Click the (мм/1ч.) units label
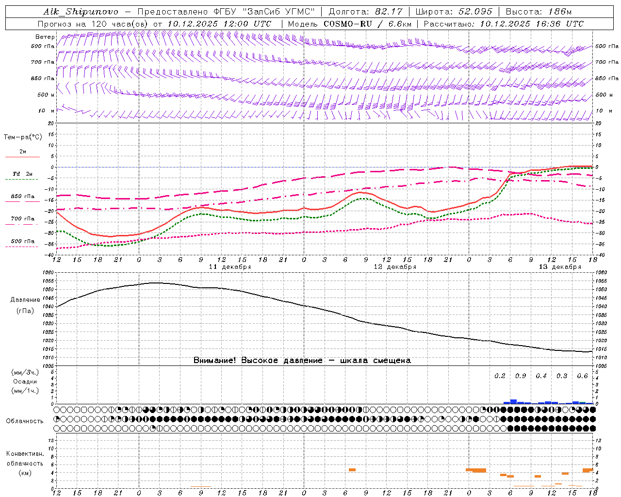The image size is (621, 497). [x=25, y=391]
